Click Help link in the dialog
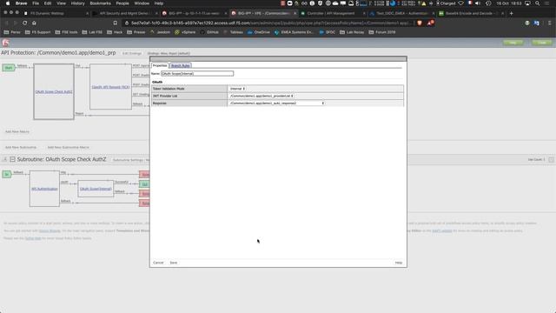The image size is (556, 313). click(399, 263)
